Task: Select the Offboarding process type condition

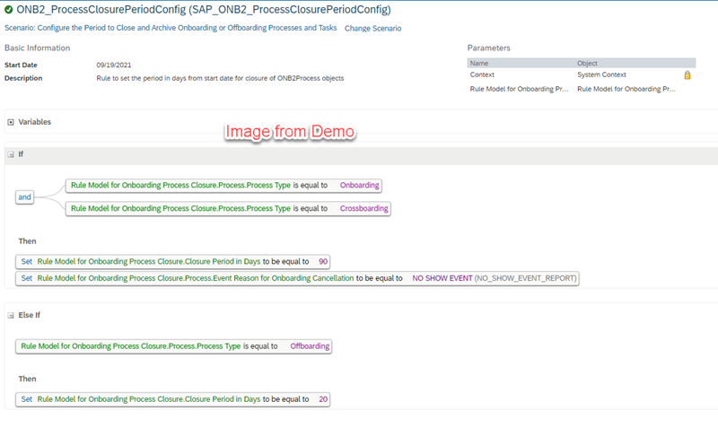Action: pos(173,346)
